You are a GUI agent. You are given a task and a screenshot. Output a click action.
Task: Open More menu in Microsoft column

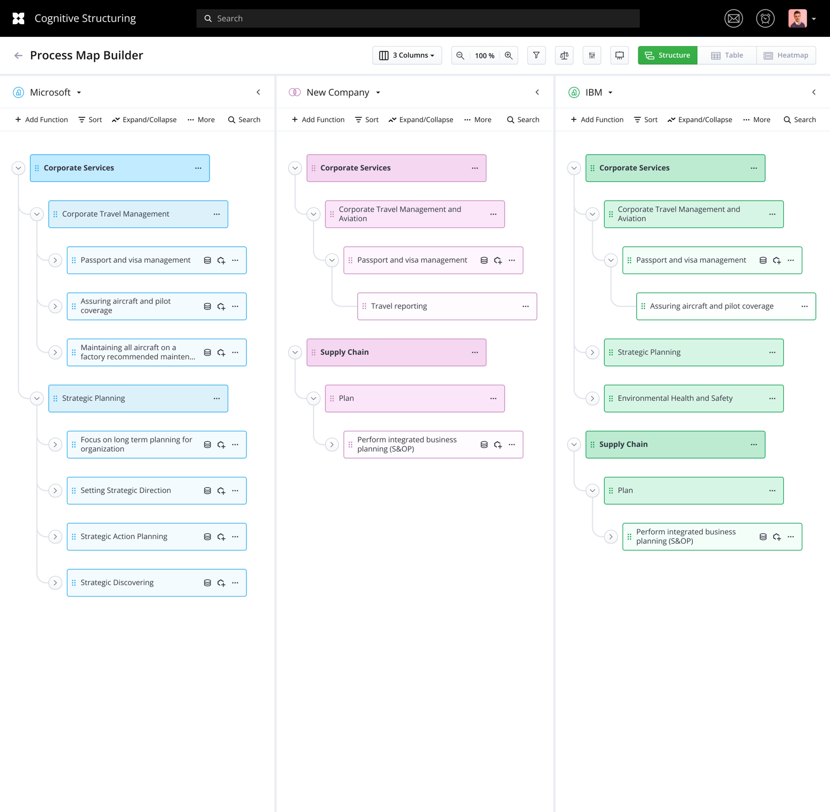[x=201, y=120]
